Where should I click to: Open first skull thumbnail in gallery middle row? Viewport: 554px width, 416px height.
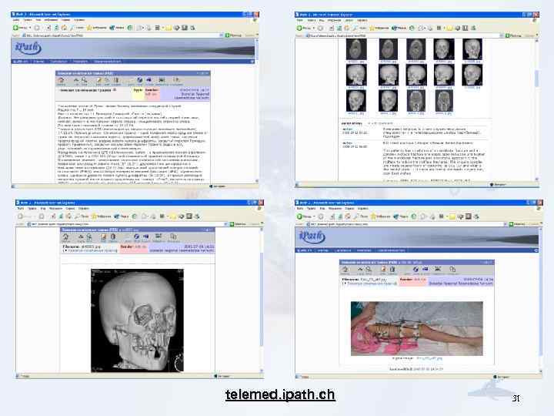point(356,75)
